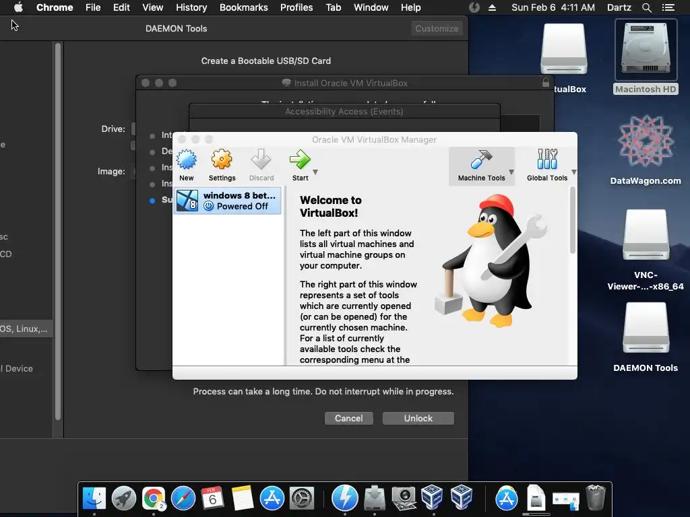Viewport: 690px width, 517px height.
Task: Select the 'OS, Linux,...' sidebar item
Action: 26,329
